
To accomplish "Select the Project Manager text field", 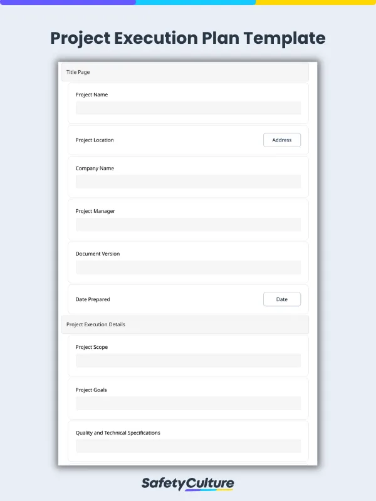I will pyautogui.click(x=188, y=224).
